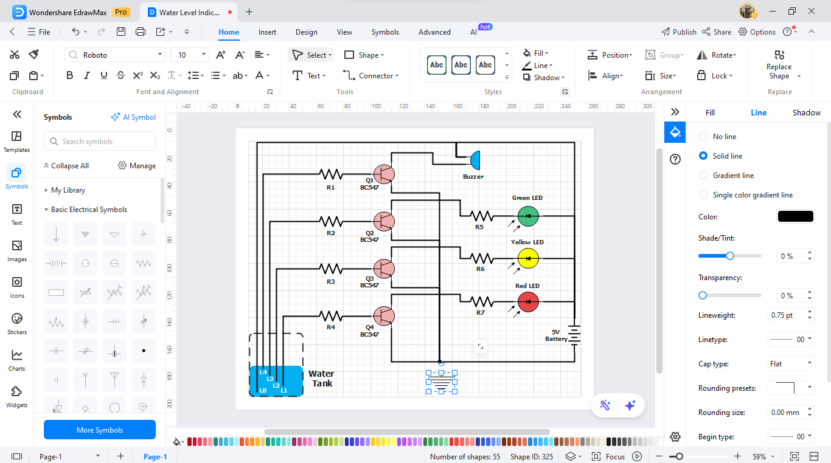Screen dimensions: 831x463
Task: Open the Cap type Flat dropdown
Action: pyautogui.click(x=790, y=364)
